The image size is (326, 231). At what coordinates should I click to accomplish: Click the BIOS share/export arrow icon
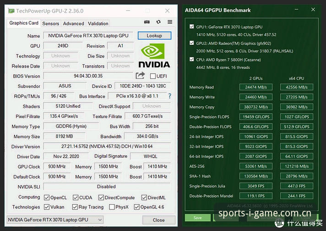[140, 75]
